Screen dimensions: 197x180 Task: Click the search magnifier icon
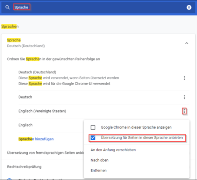tap(8, 7)
